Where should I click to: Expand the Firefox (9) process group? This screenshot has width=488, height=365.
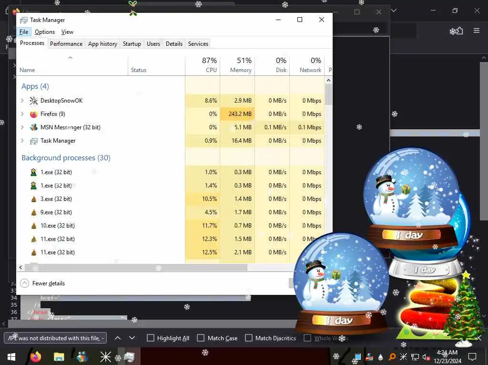click(22, 114)
